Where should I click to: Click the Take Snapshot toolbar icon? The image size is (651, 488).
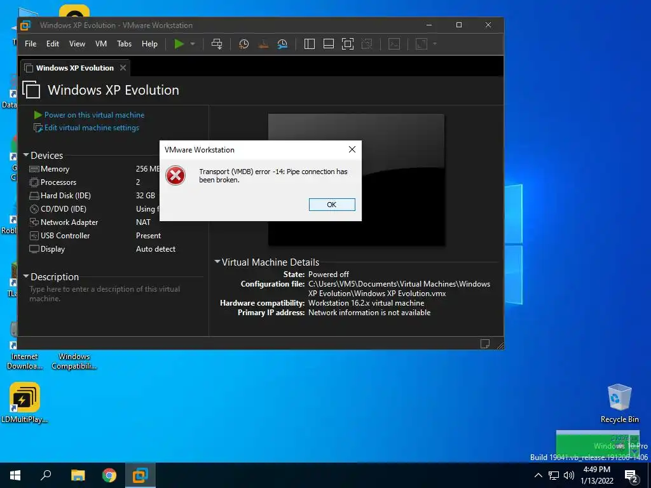(x=243, y=44)
